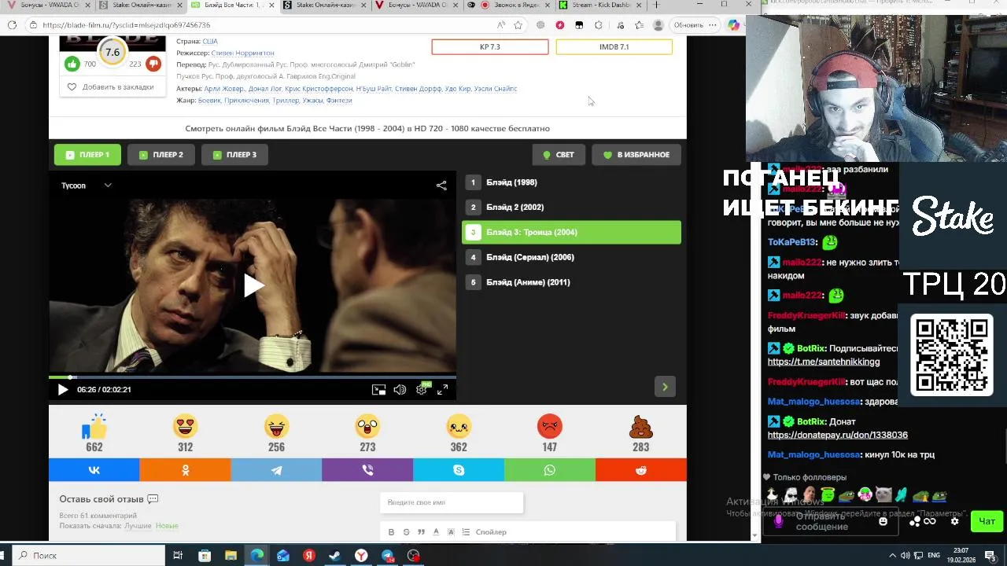Image resolution: width=1007 pixels, height=566 pixels.
Task: Sort comments by Лучшие
Action: tap(138, 526)
